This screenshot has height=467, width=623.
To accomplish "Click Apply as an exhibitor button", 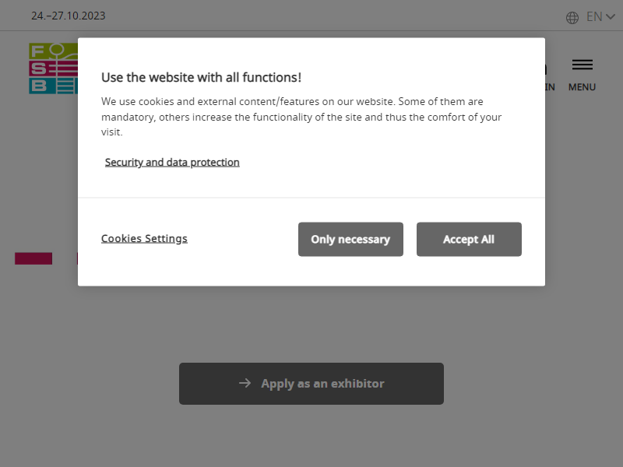I will [311, 384].
